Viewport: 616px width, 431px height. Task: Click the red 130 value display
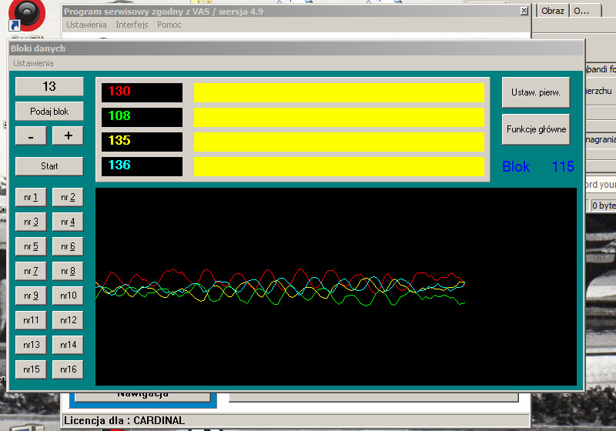coord(142,92)
